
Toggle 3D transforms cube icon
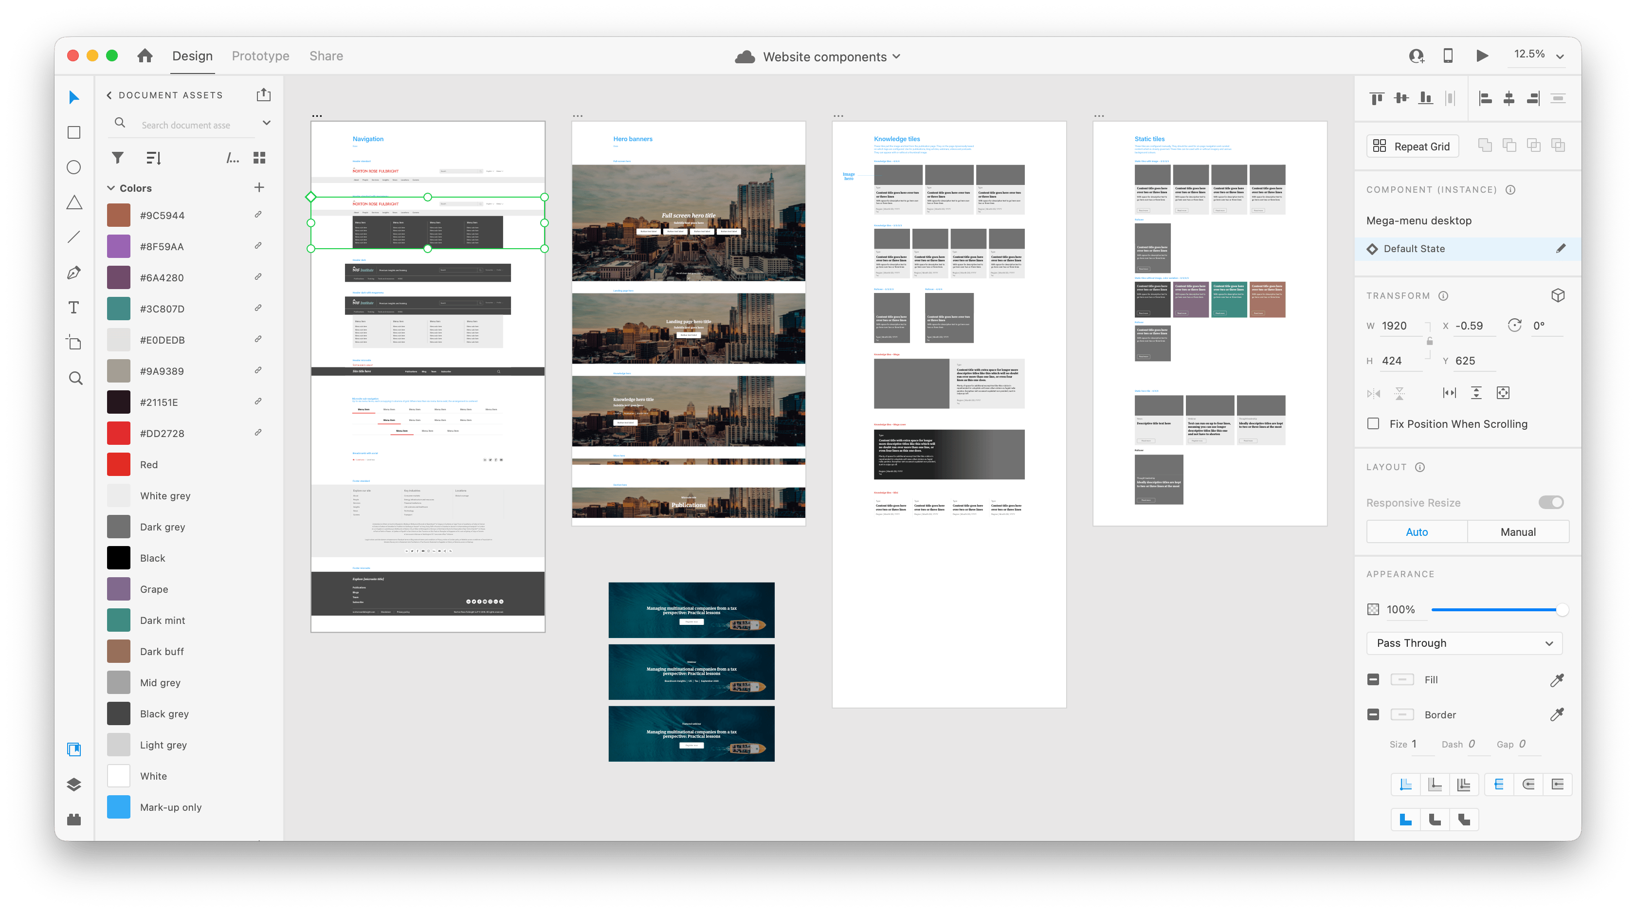[x=1558, y=295]
